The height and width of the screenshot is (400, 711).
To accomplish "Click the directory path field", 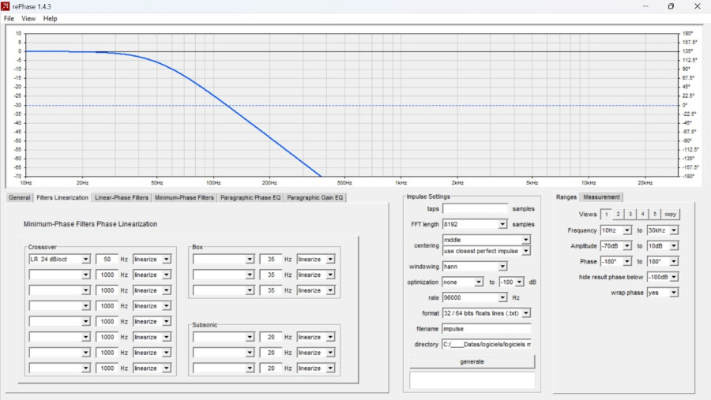I will point(486,344).
